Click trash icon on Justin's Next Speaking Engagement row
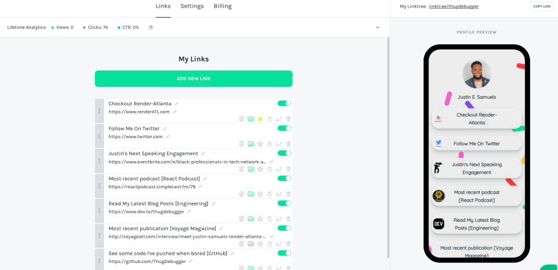This screenshot has height=270, width=558. (289, 169)
